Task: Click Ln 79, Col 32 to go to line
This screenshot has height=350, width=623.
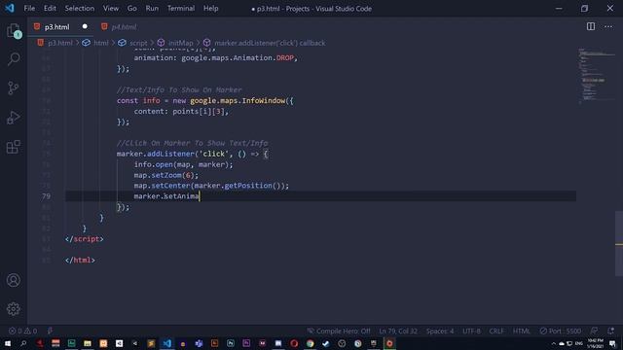Action: click(x=398, y=331)
